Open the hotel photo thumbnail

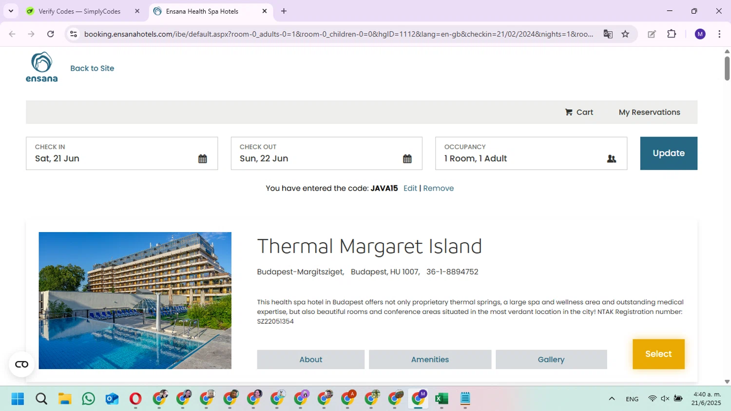pyautogui.click(x=135, y=300)
